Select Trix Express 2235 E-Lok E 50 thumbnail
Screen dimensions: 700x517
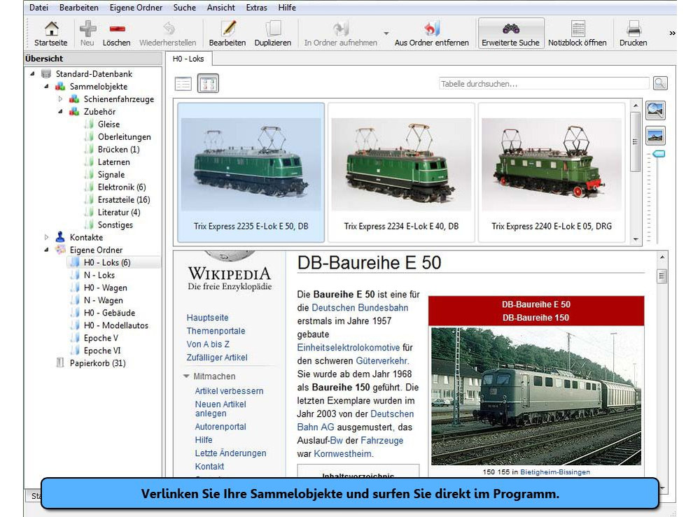[251, 173]
